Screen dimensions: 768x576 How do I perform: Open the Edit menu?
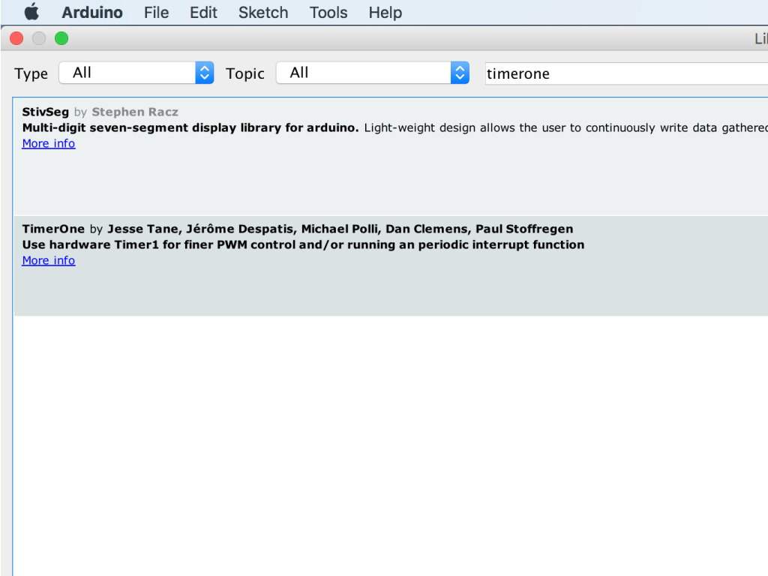click(x=203, y=12)
